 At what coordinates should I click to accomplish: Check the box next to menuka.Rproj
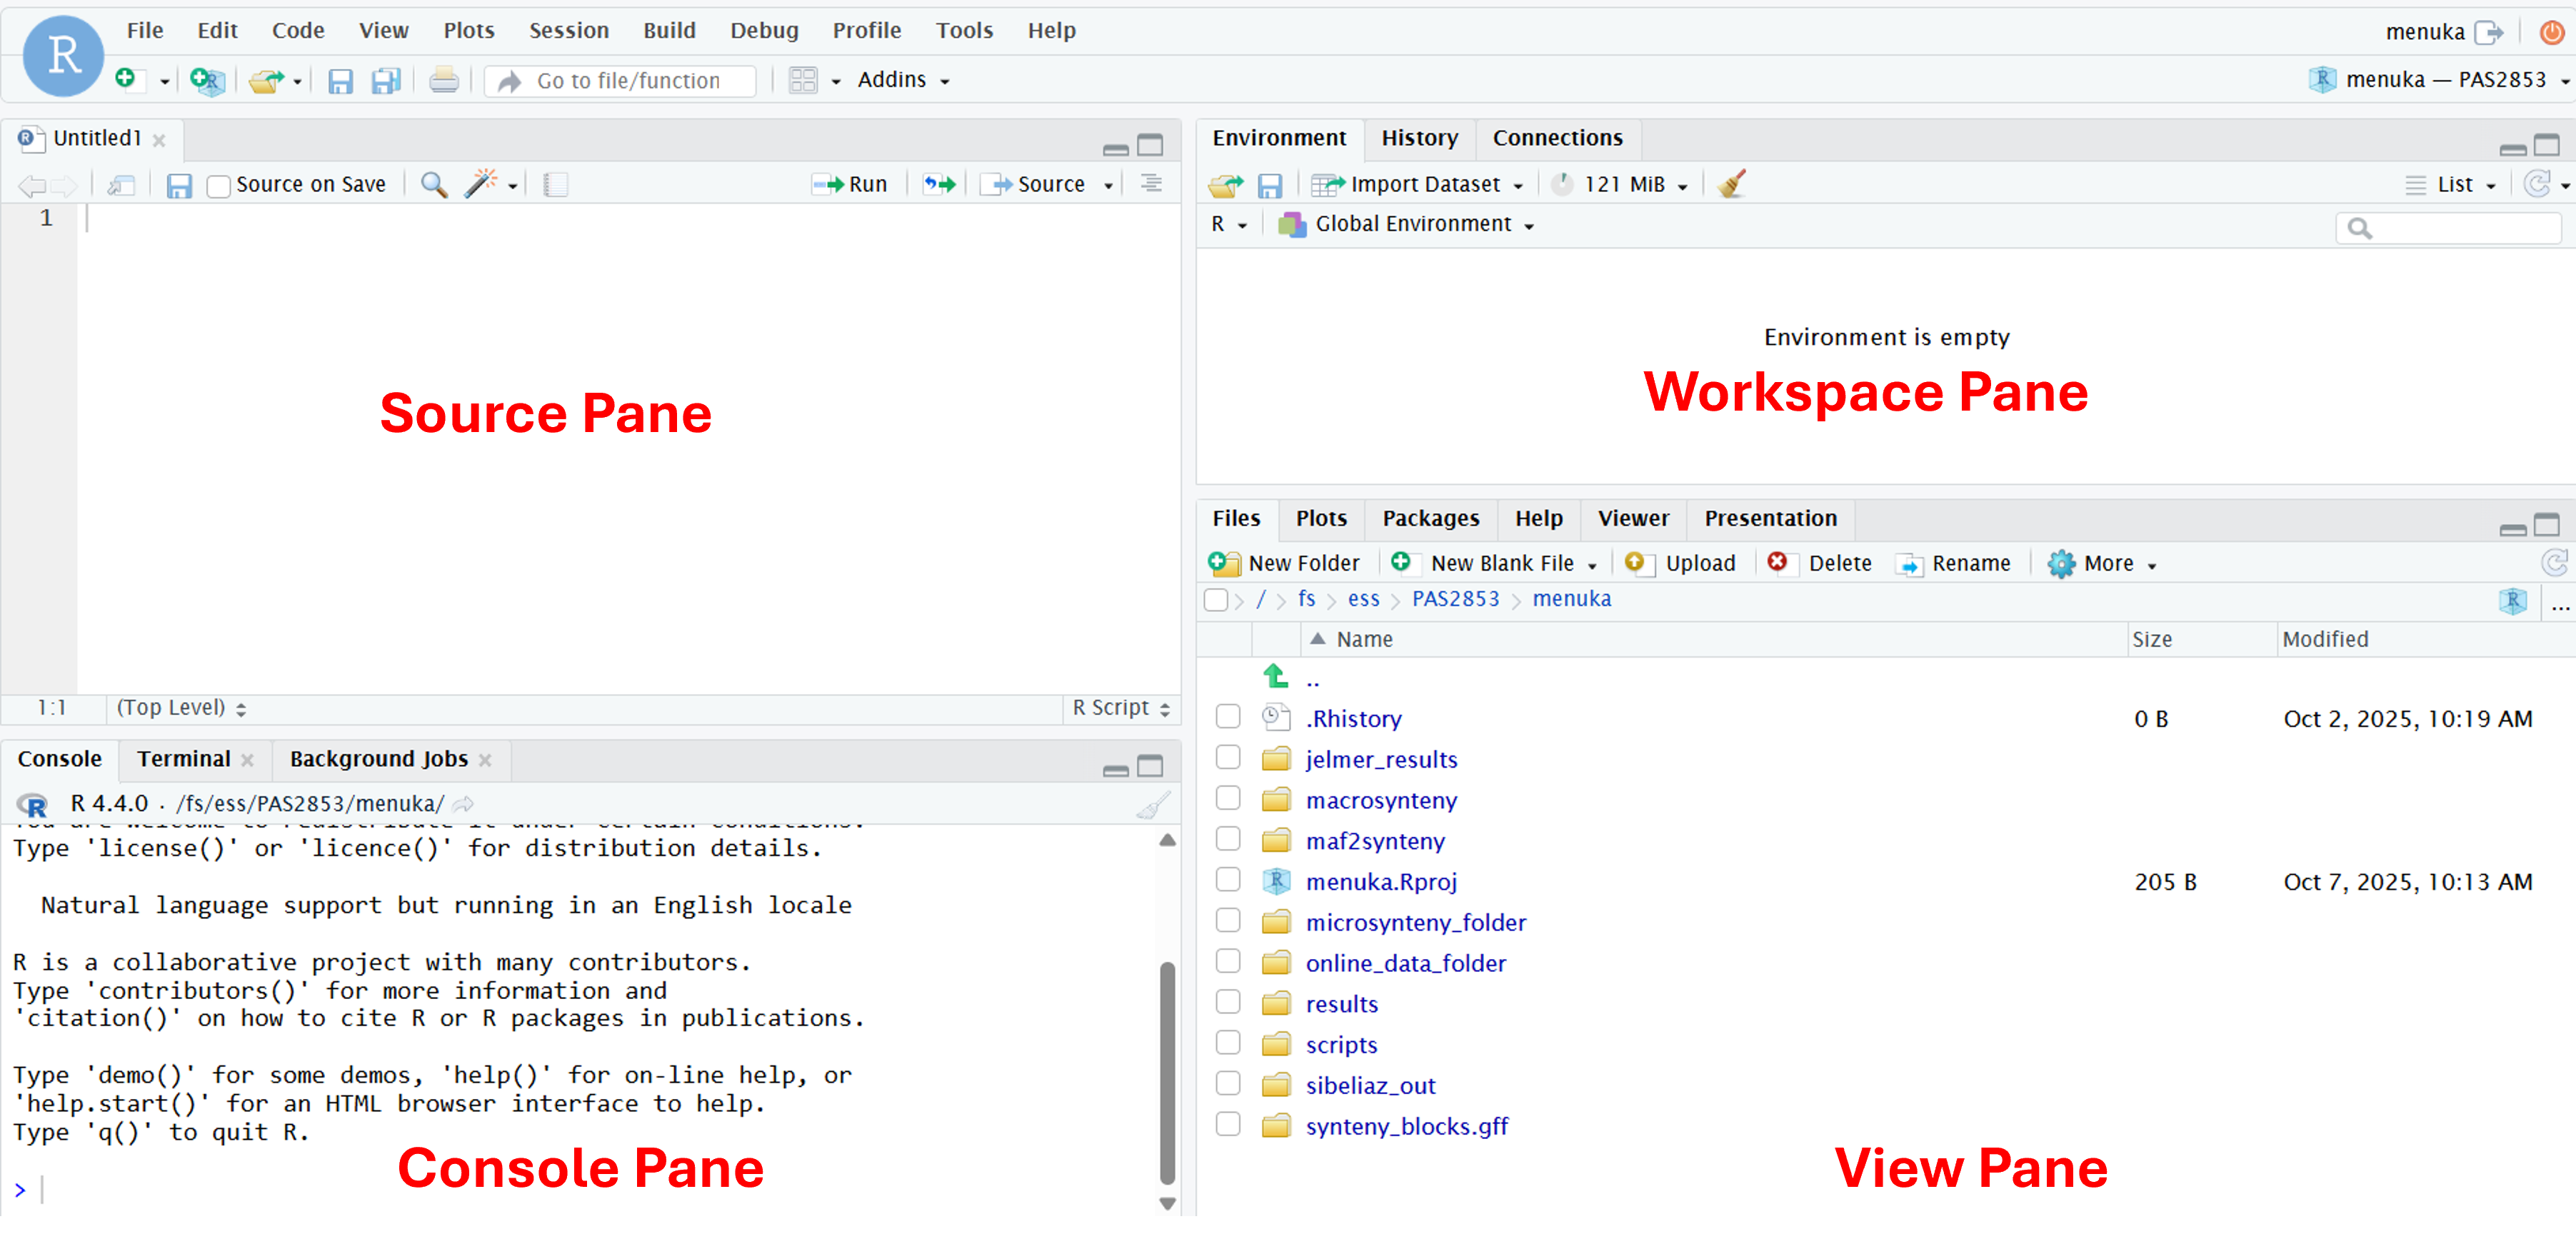pos(1228,881)
